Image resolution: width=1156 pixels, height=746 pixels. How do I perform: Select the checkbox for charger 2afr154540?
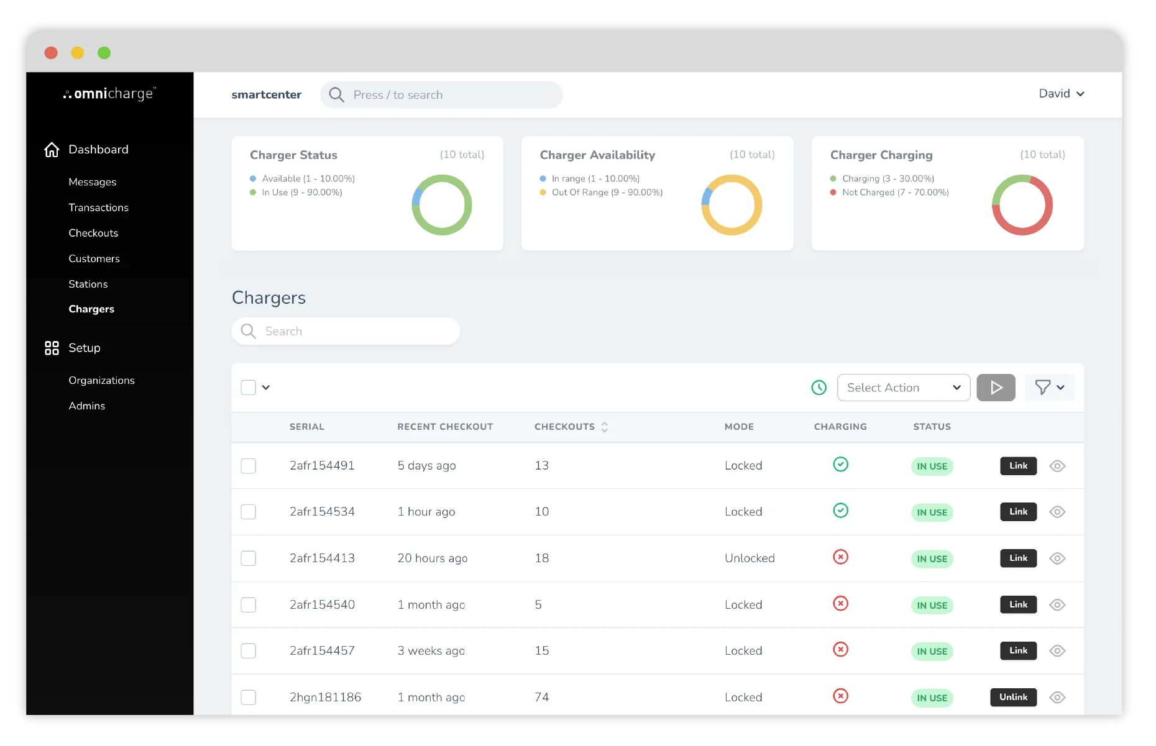pos(249,605)
